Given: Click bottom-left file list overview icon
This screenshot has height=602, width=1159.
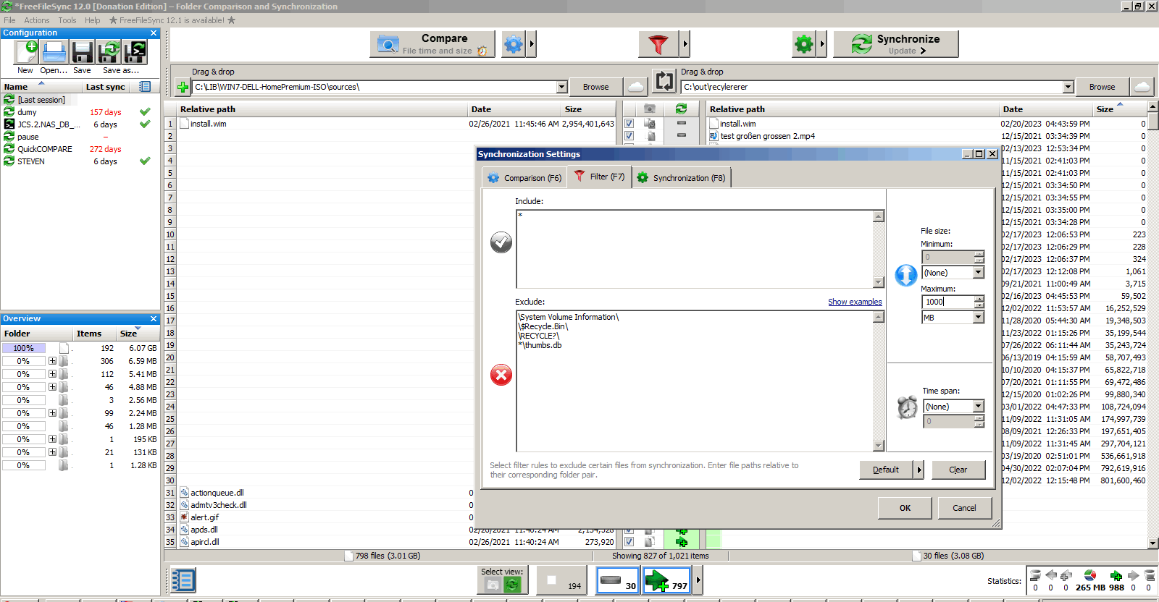Looking at the screenshot, I should click(183, 580).
